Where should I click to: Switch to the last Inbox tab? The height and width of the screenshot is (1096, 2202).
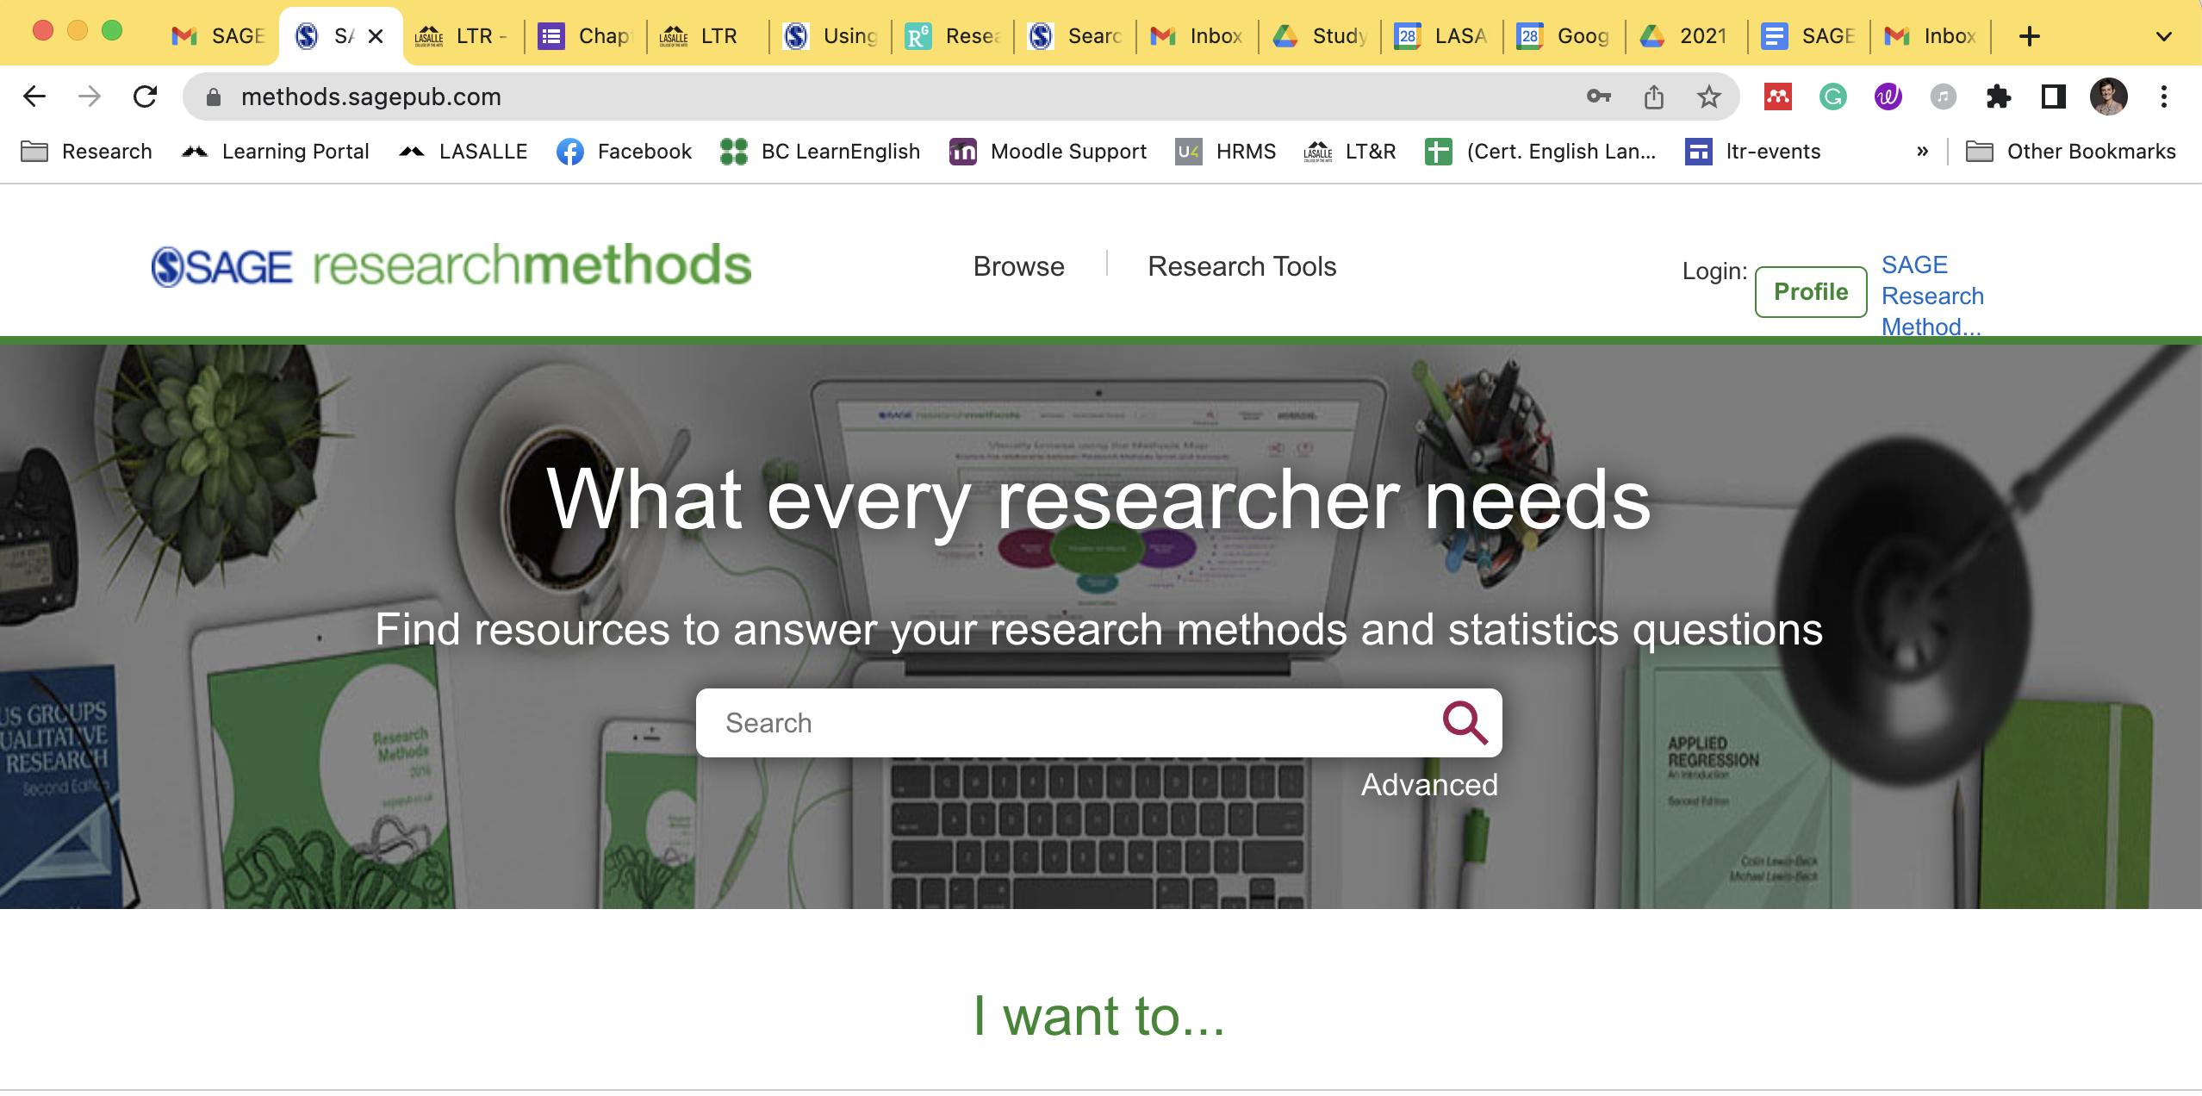[1931, 36]
